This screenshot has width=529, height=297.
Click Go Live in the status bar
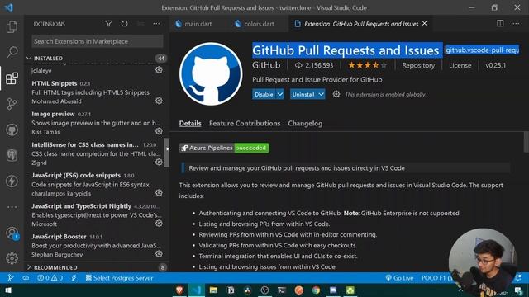399,278
